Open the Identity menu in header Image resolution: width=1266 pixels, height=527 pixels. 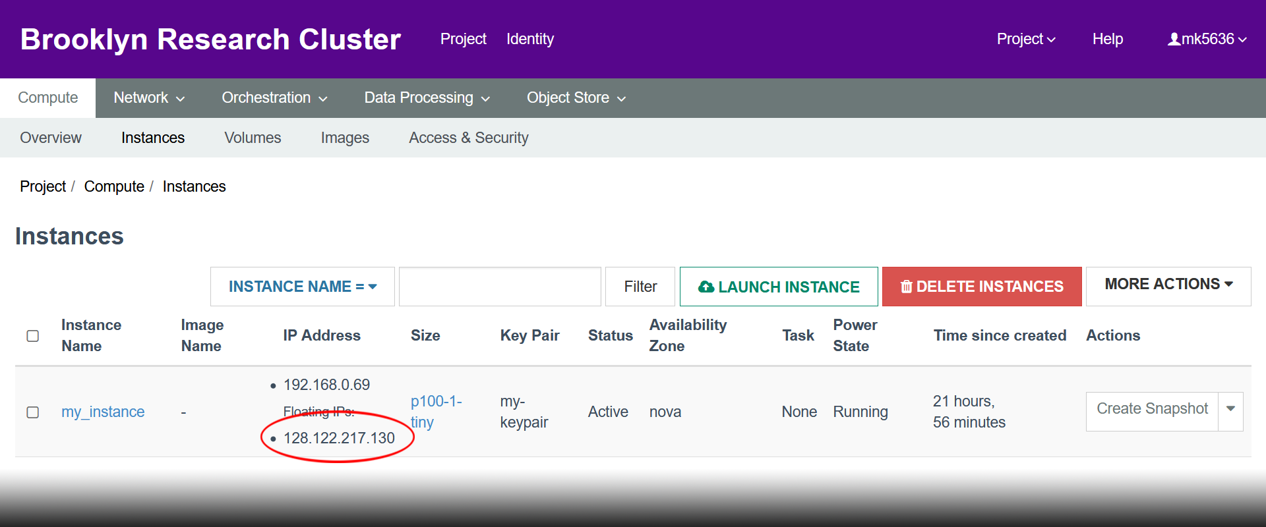click(530, 40)
